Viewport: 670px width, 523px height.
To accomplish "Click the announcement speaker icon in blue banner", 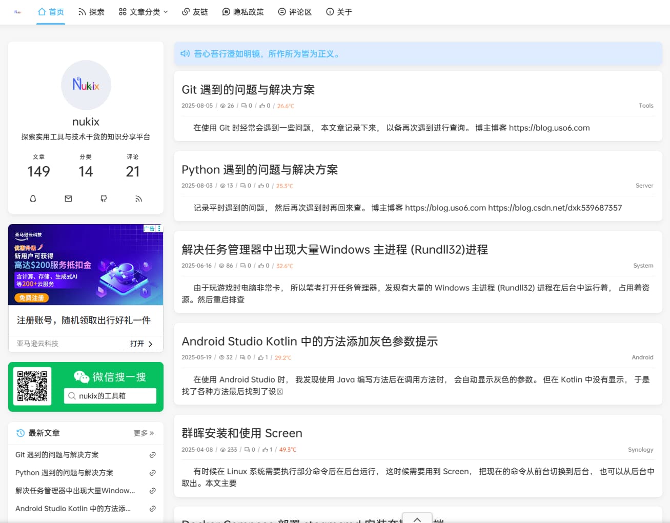I will click(185, 53).
